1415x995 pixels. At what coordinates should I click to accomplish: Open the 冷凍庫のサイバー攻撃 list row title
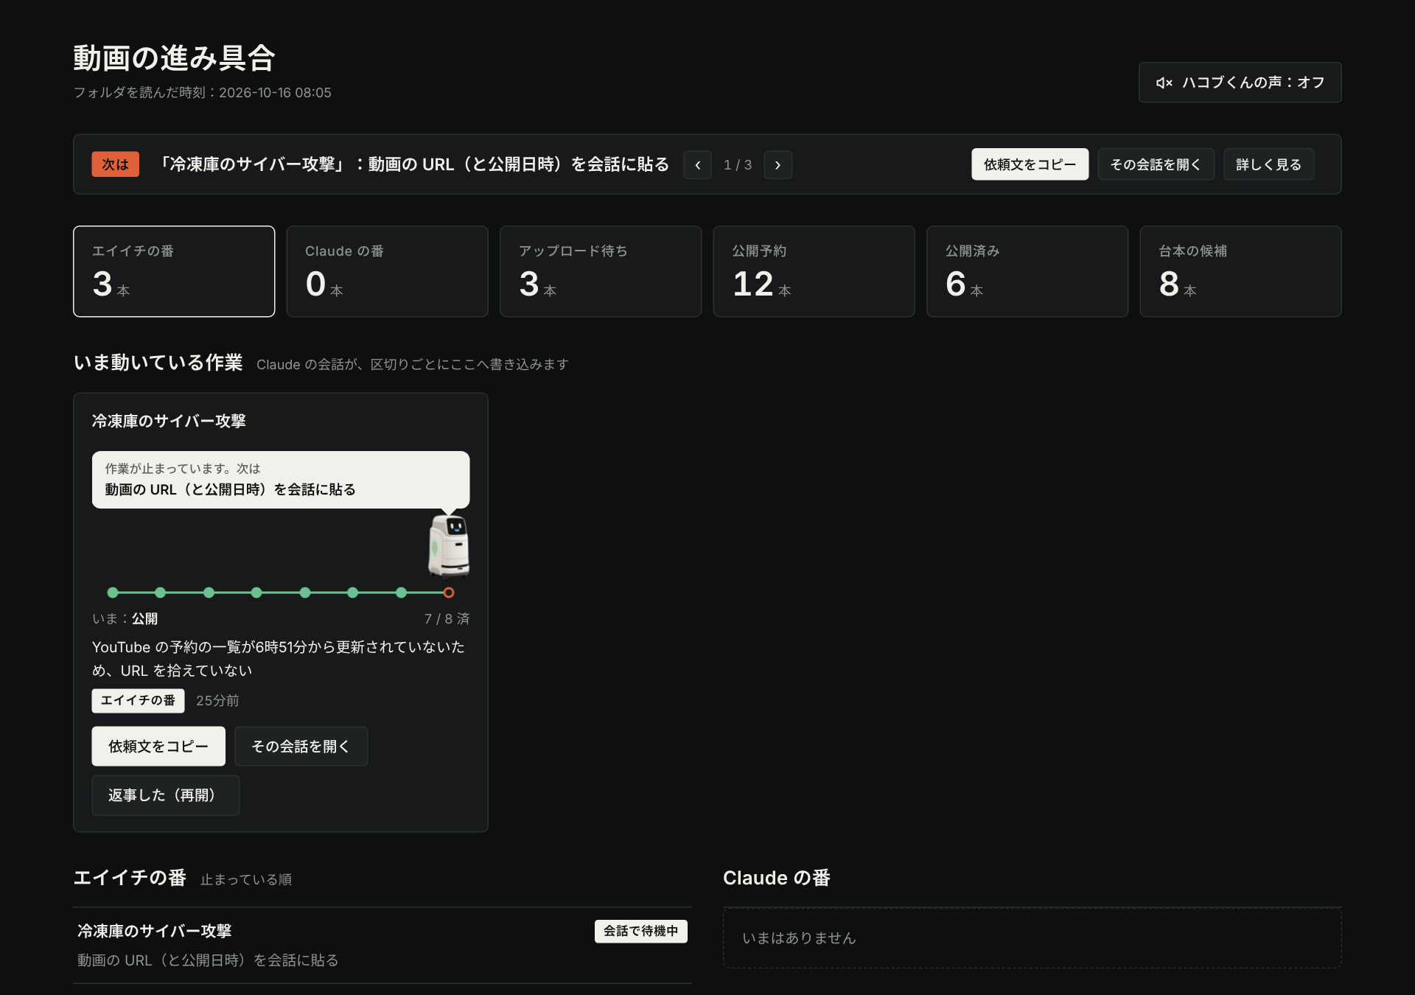pos(155,932)
